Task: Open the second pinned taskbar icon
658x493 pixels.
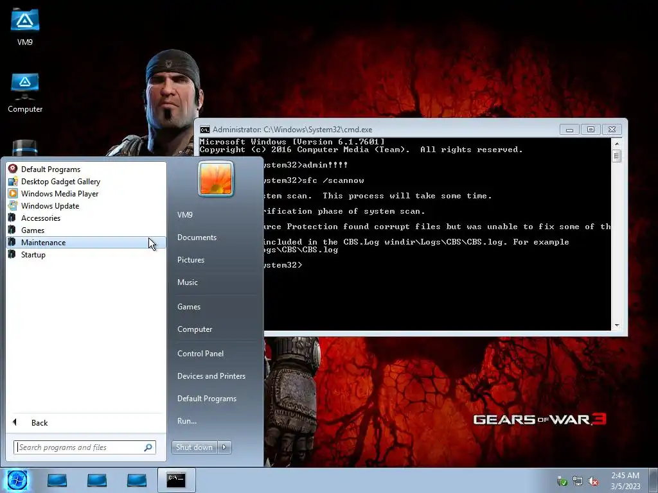Action: click(97, 480)
